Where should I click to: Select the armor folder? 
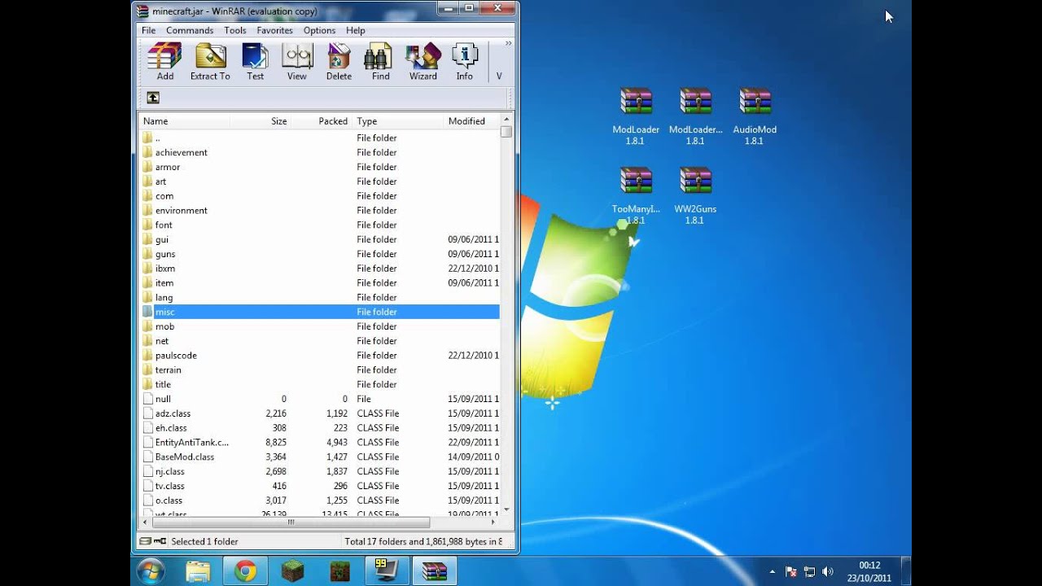(x=319, y=167)
